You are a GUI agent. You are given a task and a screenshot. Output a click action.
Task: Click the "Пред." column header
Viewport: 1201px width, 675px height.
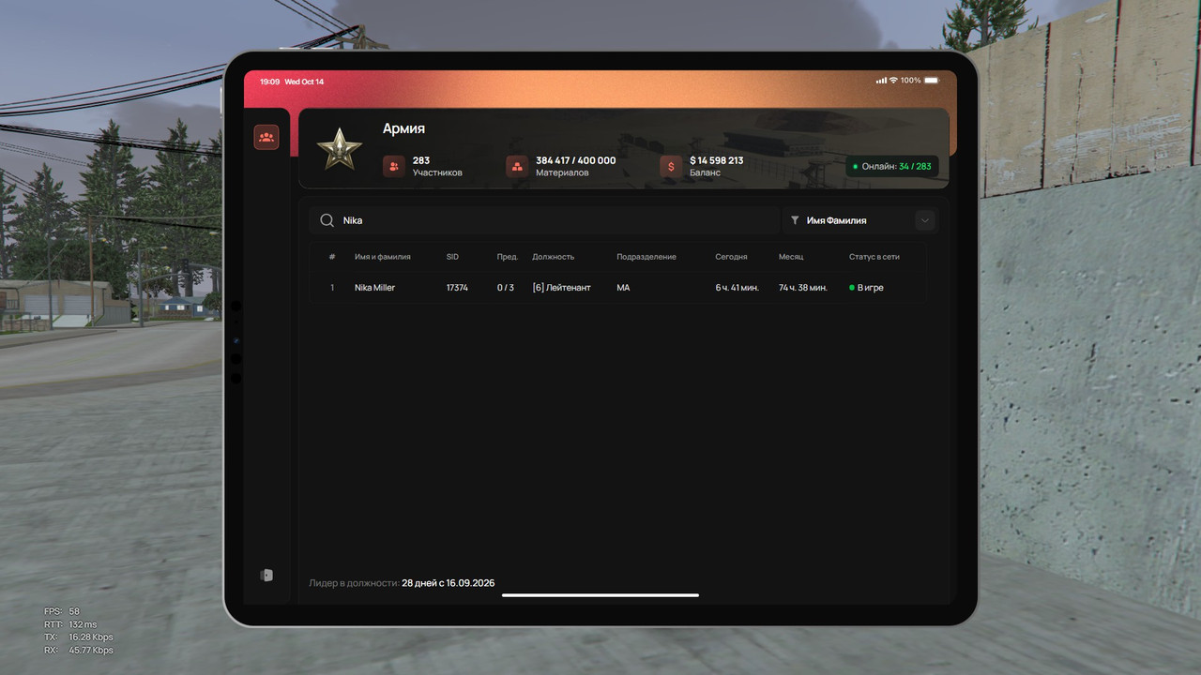(508, 257)
